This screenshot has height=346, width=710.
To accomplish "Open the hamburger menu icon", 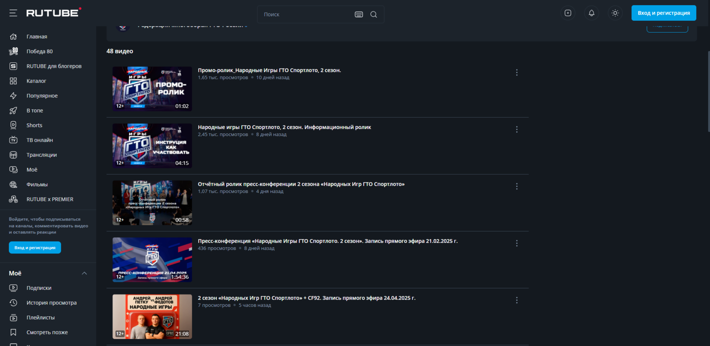I will [13, 13].
